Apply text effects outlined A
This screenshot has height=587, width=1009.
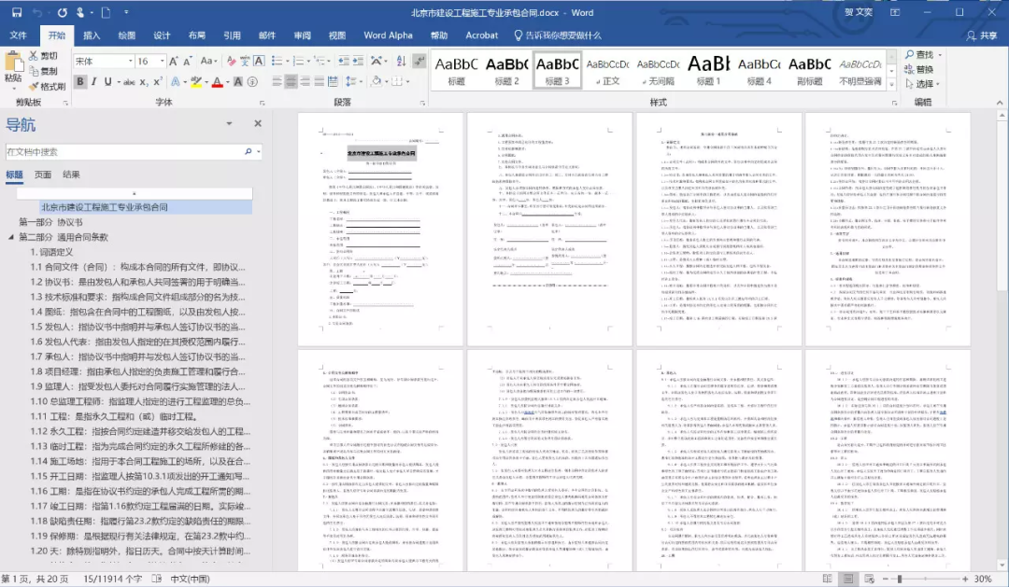tap(175, 81)
